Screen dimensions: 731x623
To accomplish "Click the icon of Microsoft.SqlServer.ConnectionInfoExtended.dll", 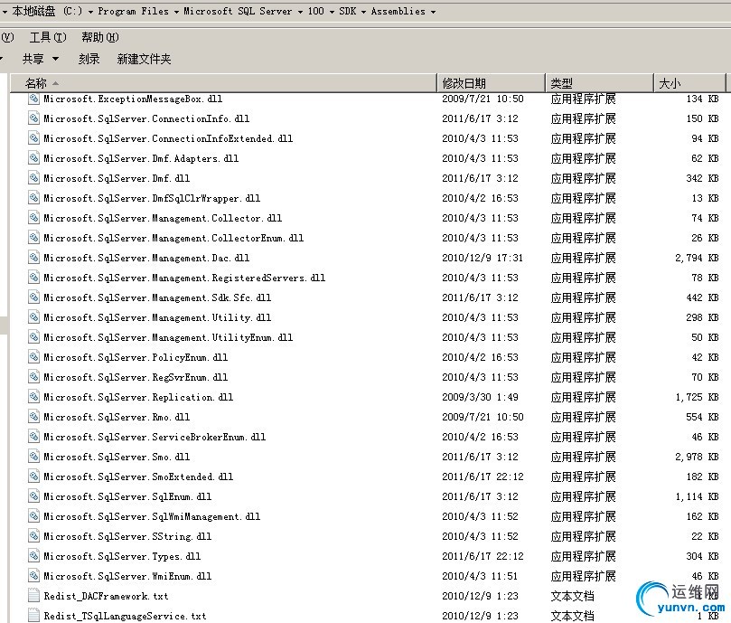I will coord(33,138).
